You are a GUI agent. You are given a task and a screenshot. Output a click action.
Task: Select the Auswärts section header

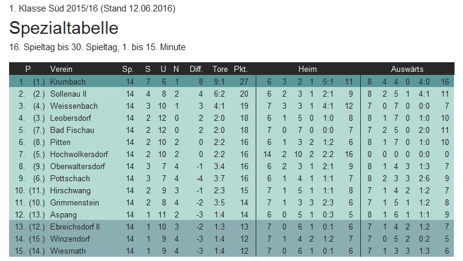(407, 69)
